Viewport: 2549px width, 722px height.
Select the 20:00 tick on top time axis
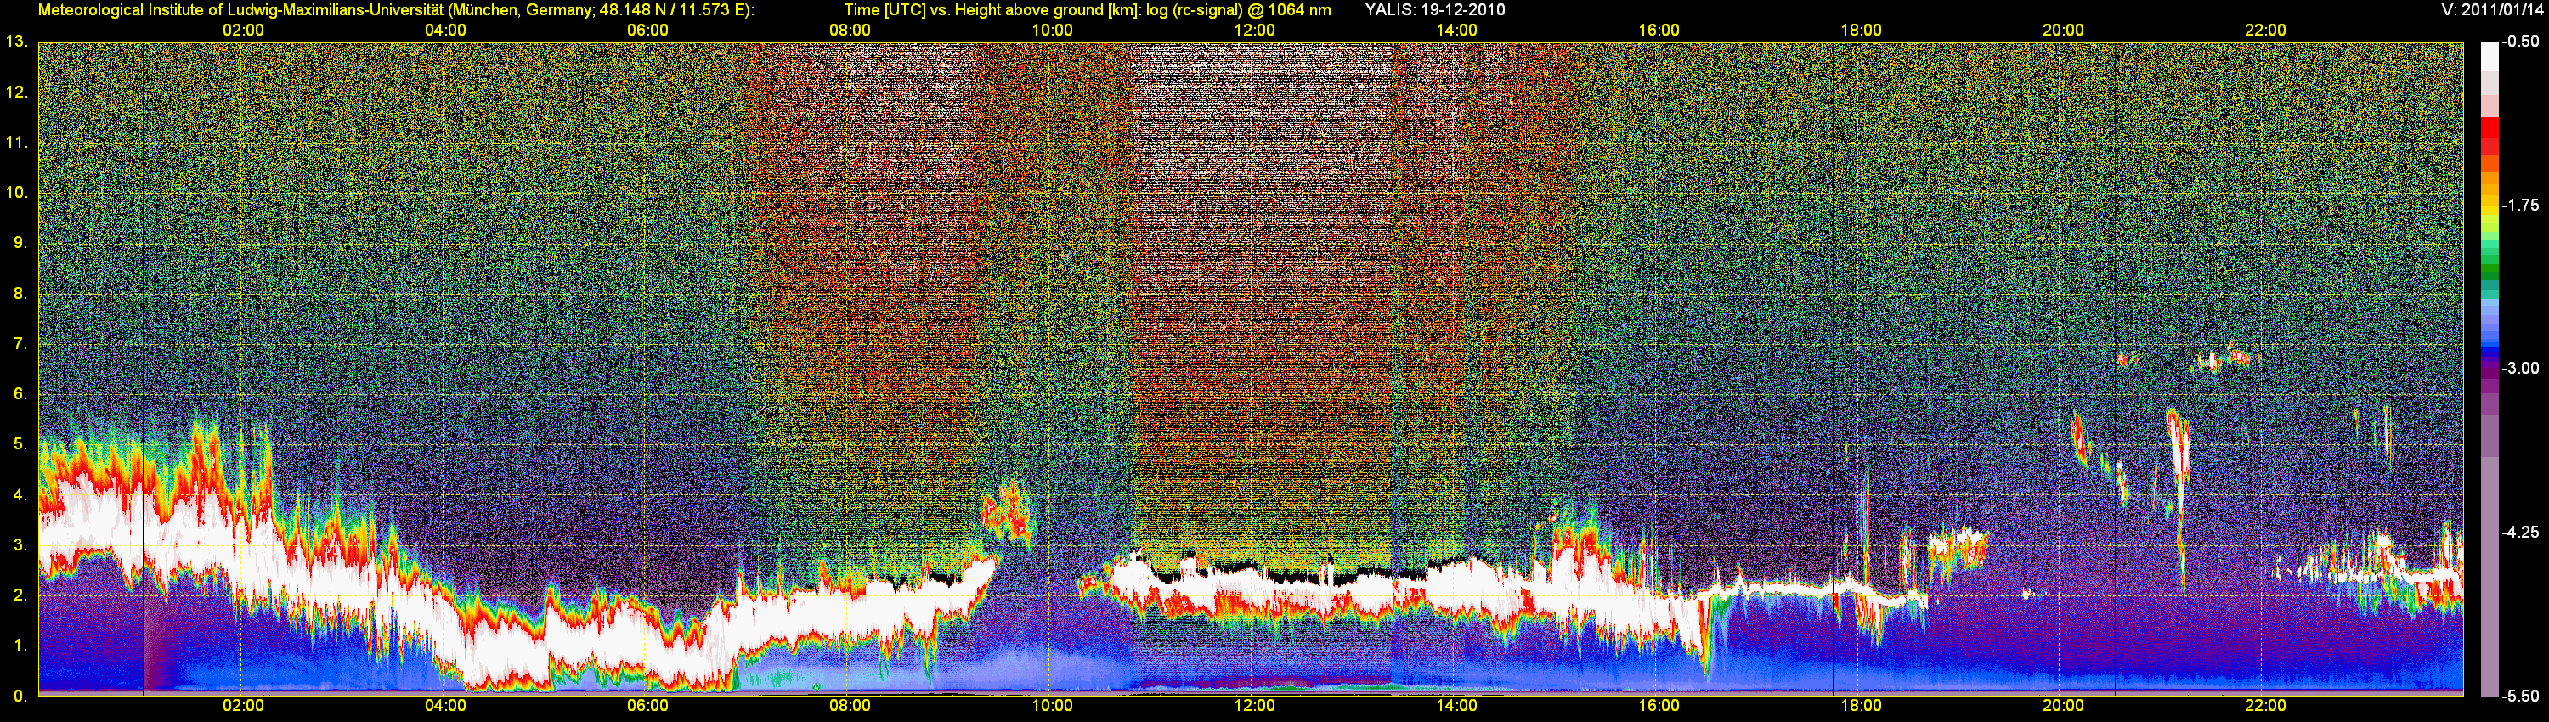2063,31
